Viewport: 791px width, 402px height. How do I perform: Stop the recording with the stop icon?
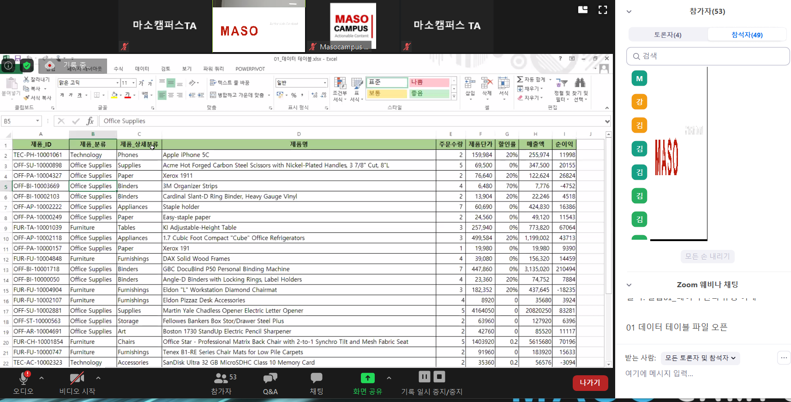(439, 377)
